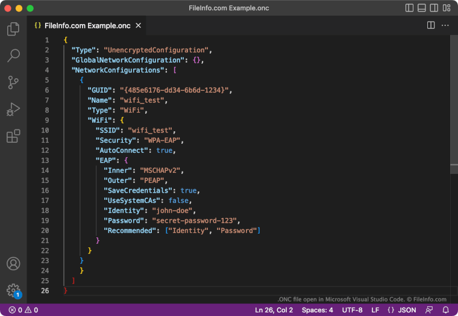
Task: Open the Extensions view
Action: (x=13, y=137)
